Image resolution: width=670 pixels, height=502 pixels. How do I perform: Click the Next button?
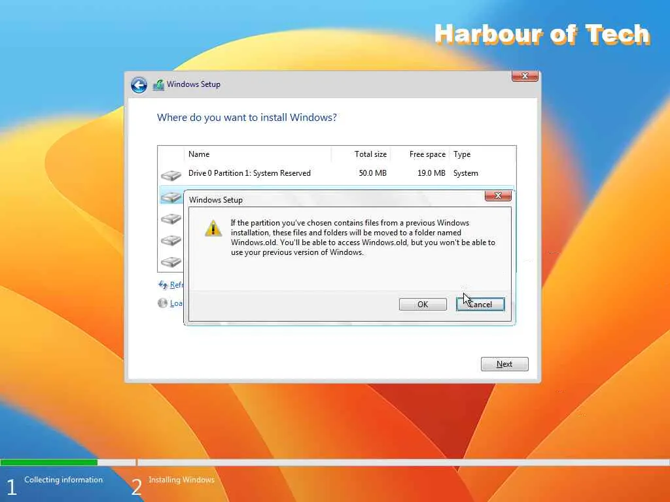(x=504, y=364)
